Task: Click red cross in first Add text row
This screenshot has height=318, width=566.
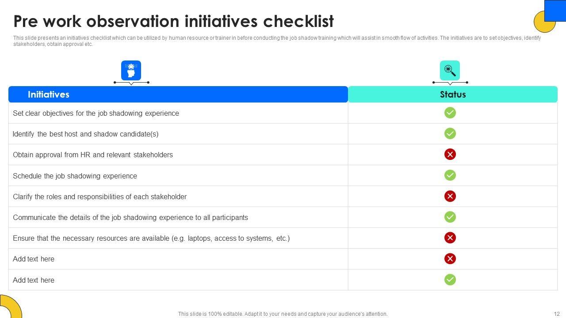Action: (450, 259)
